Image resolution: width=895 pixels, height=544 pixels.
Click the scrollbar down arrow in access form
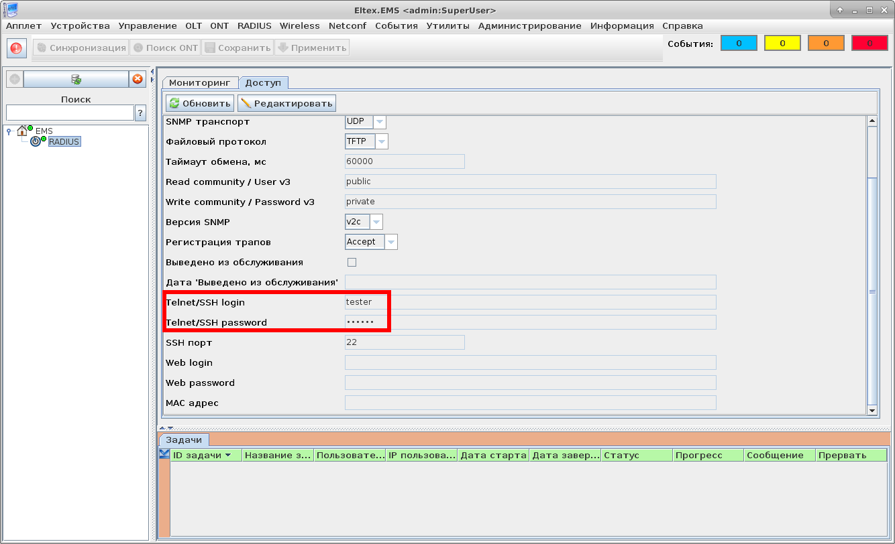[x=872, y=411]
